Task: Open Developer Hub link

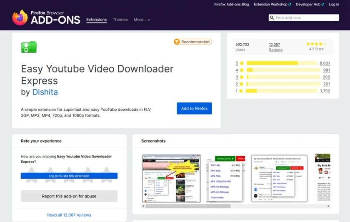Action: (310, 5)
